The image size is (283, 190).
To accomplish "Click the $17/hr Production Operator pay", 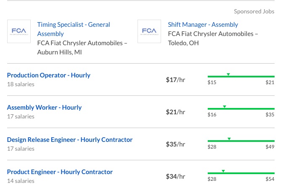I will [x=175, y=80].
